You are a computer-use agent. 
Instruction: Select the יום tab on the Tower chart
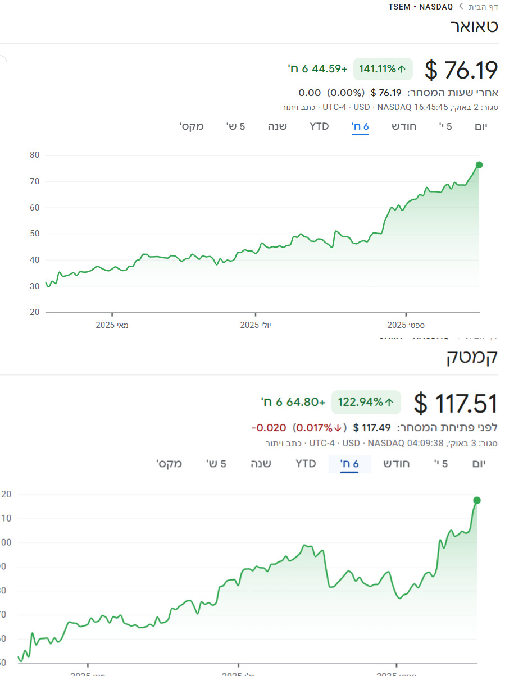tap(481, 126)
